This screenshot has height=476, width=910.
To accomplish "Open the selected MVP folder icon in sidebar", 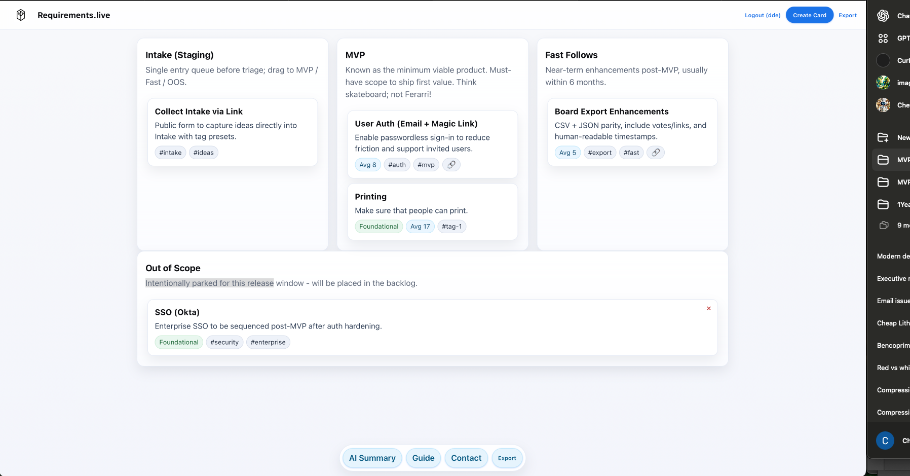I will click(x=883, y=160).
